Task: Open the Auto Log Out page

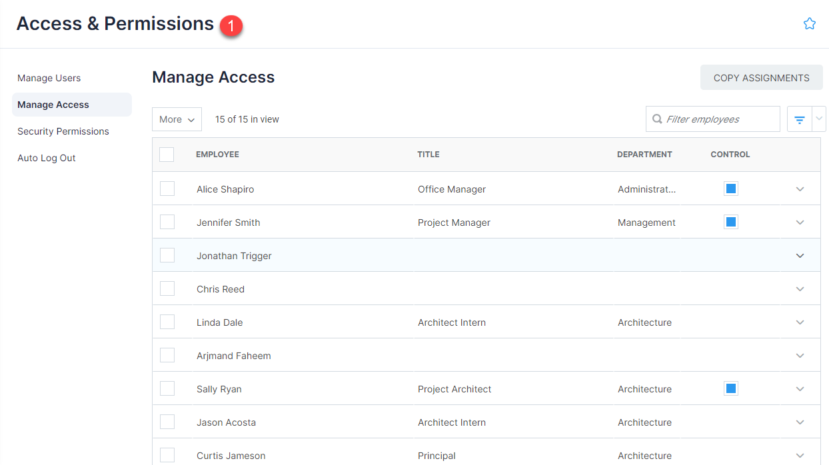Action: click(x=46, y=158)
